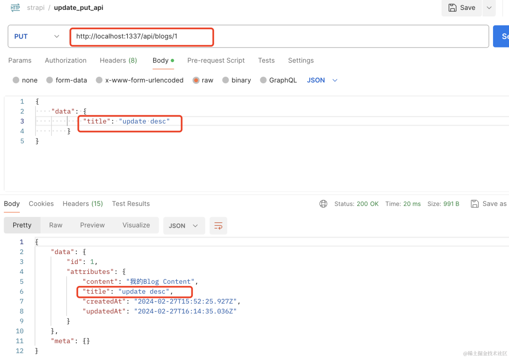The width and height of the screenshot is (509, 358).
Task: Select the raw body radio button
Action: 196,80
